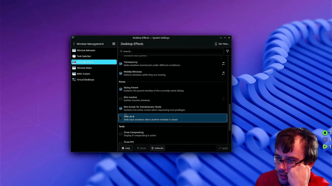Uncheck the Dialog Parent effect

121,89
